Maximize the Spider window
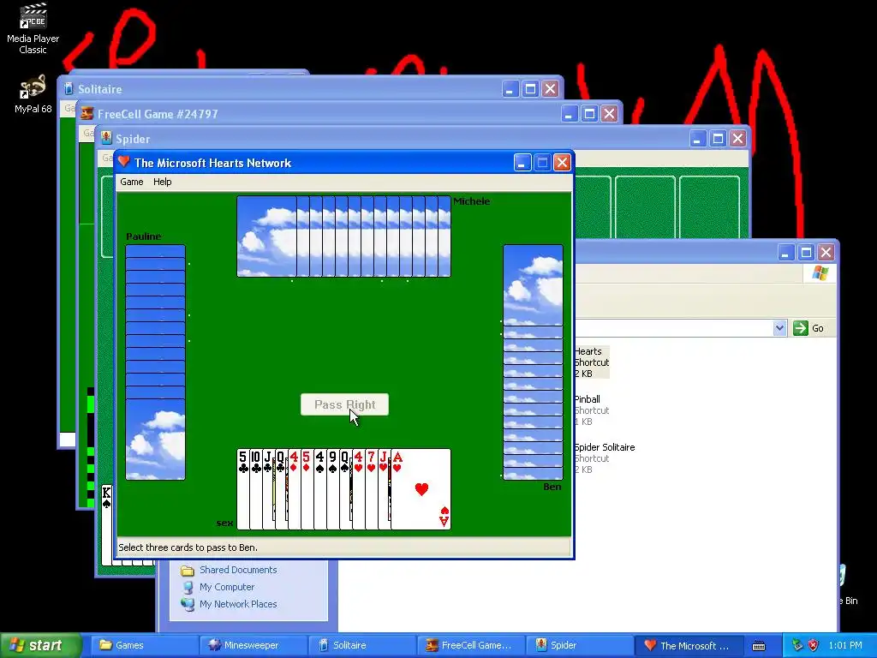This screenshot has height=658, width=877. (718, 138)
